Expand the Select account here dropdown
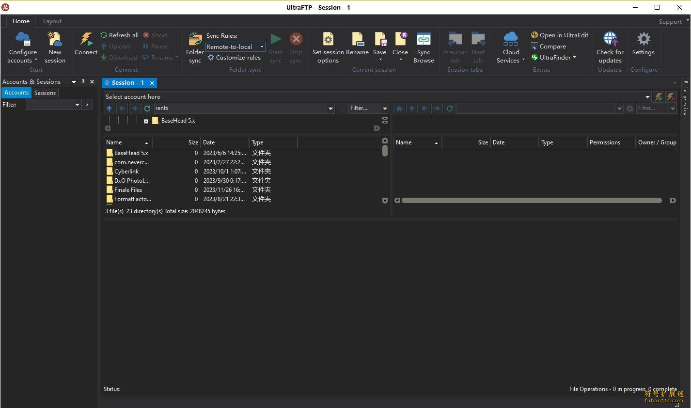This screenshot has height=408, width=691. coord(647,97)
